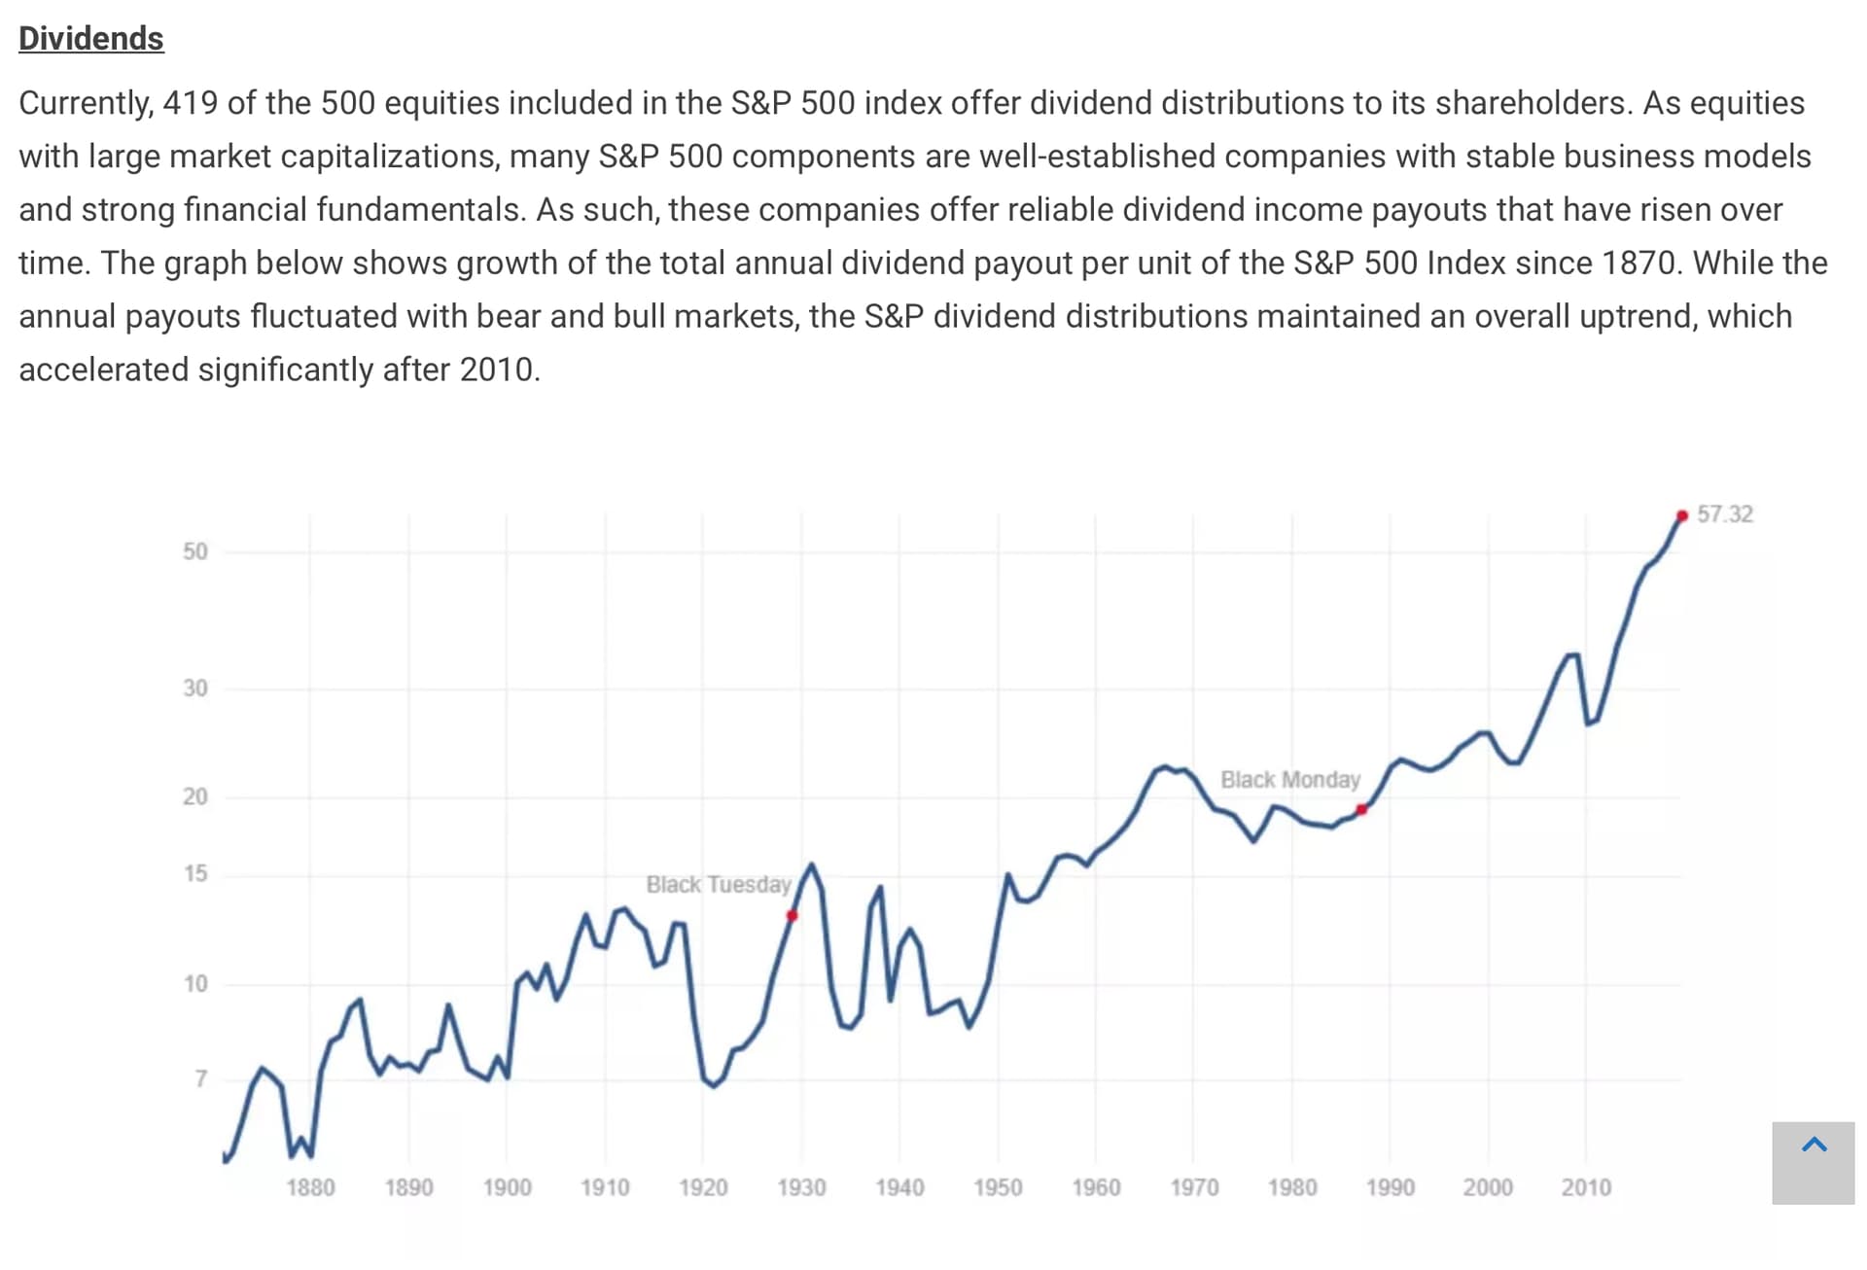Screen dimensions: 1867x1270
Task: Click the red Black Tuesday data point
Action: click(793, 915)
